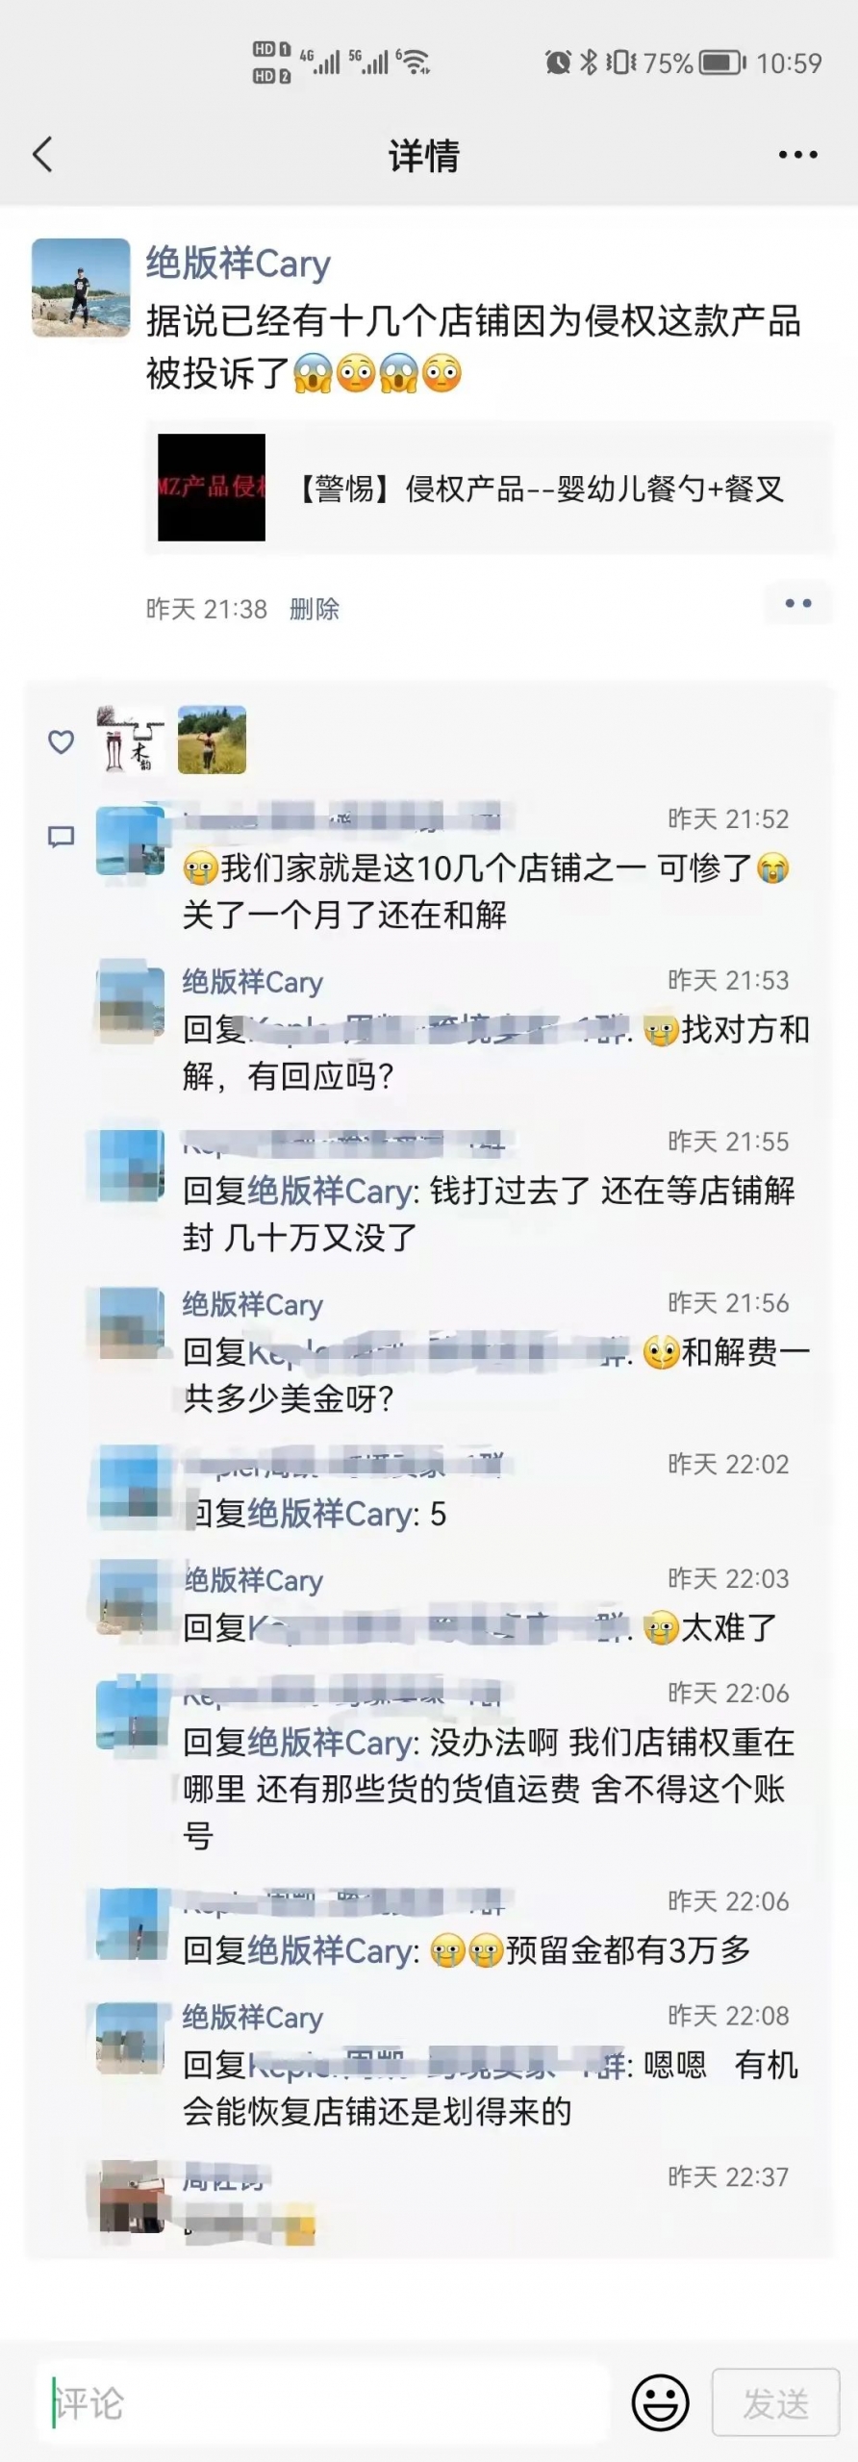This screenshot has height=2462, width=858.
Task: Open the first liker's avatar
Action: pos(131,740)
